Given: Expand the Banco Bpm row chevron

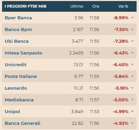Looking at the screenshot, I should pyautogui.click(x=132, y=29).
